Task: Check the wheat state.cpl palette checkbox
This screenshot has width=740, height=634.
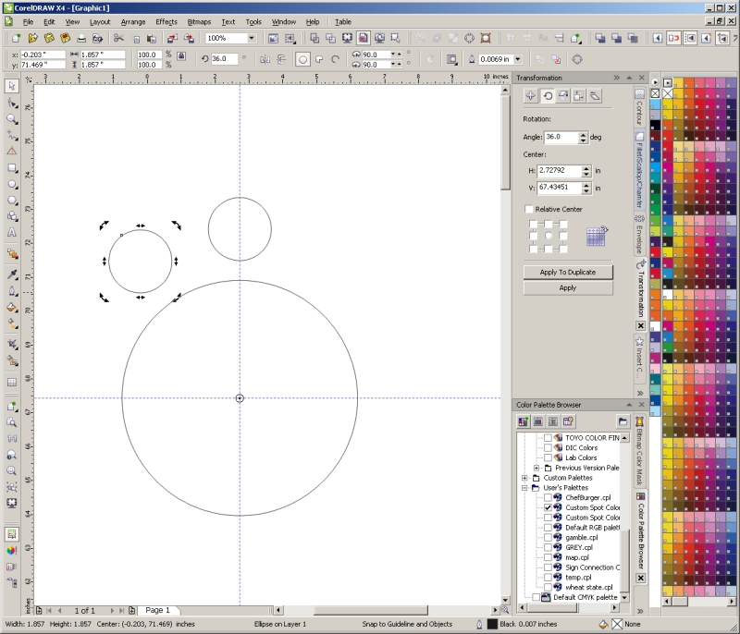Action: click(x=548, y=588)
